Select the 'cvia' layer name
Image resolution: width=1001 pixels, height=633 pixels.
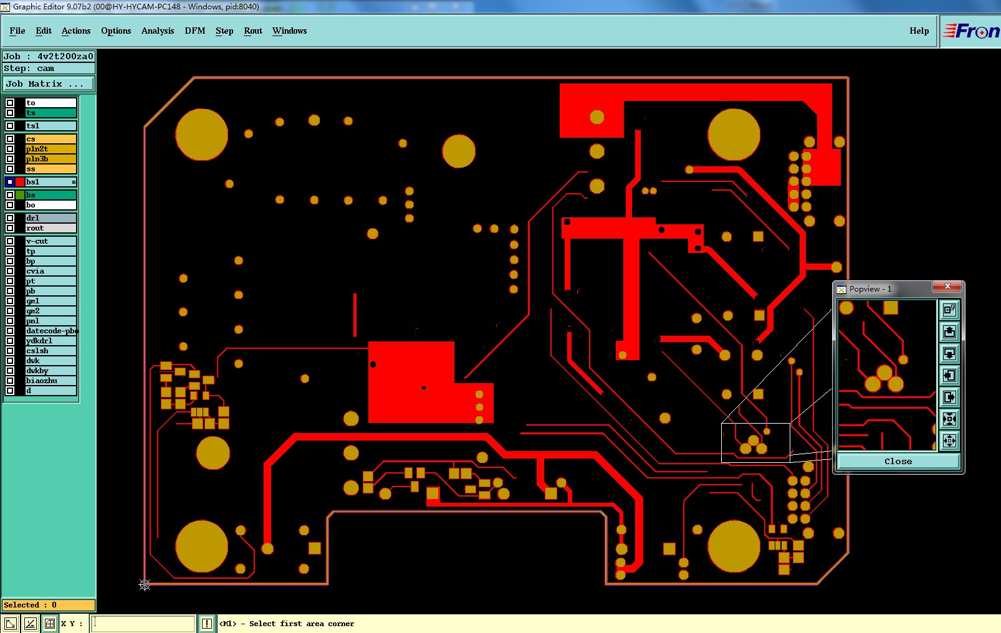pos(51,271)
